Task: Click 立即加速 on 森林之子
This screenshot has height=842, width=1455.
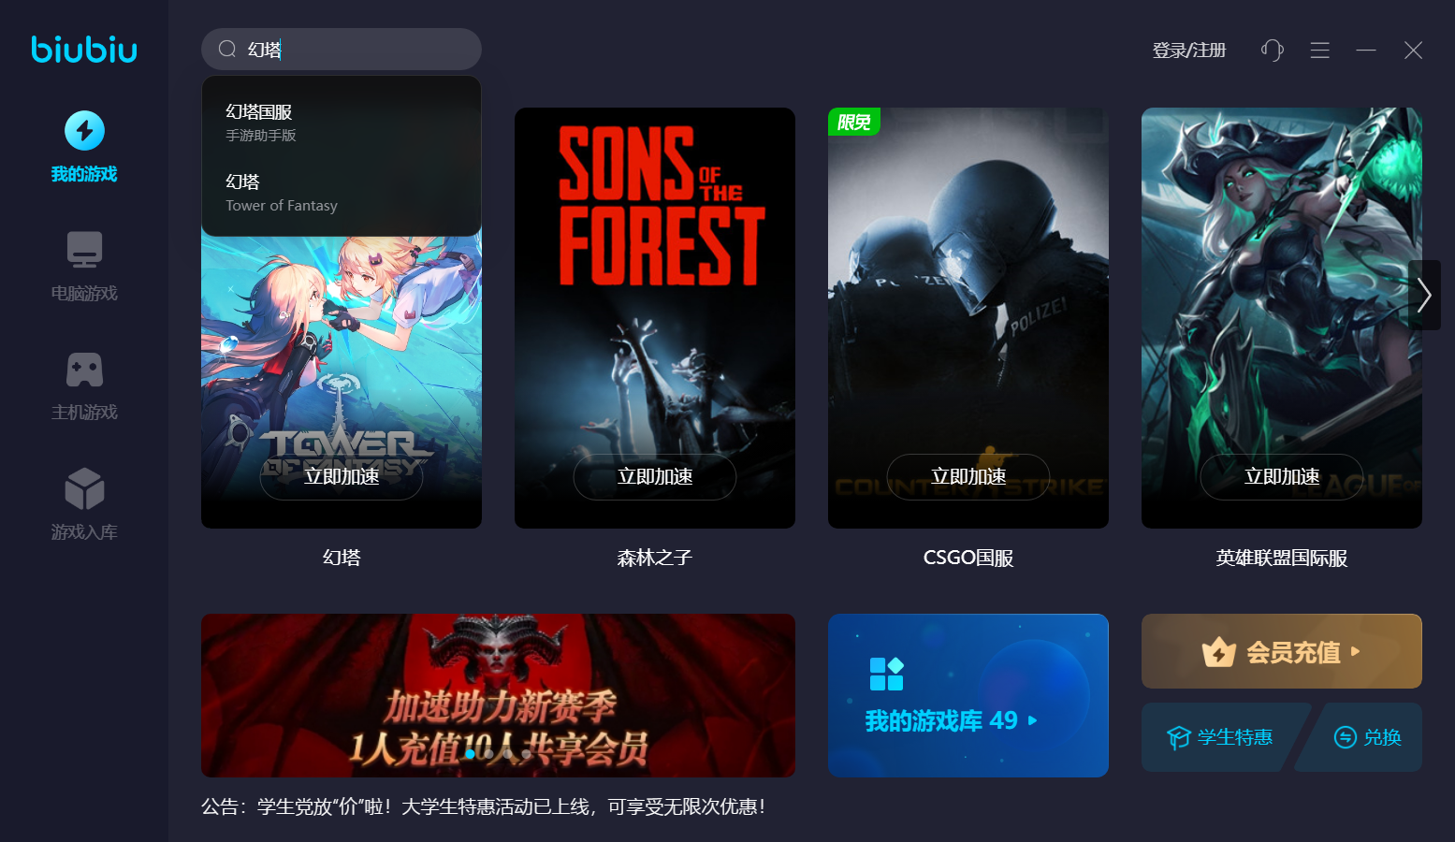Action: click(x=655, y=477)
